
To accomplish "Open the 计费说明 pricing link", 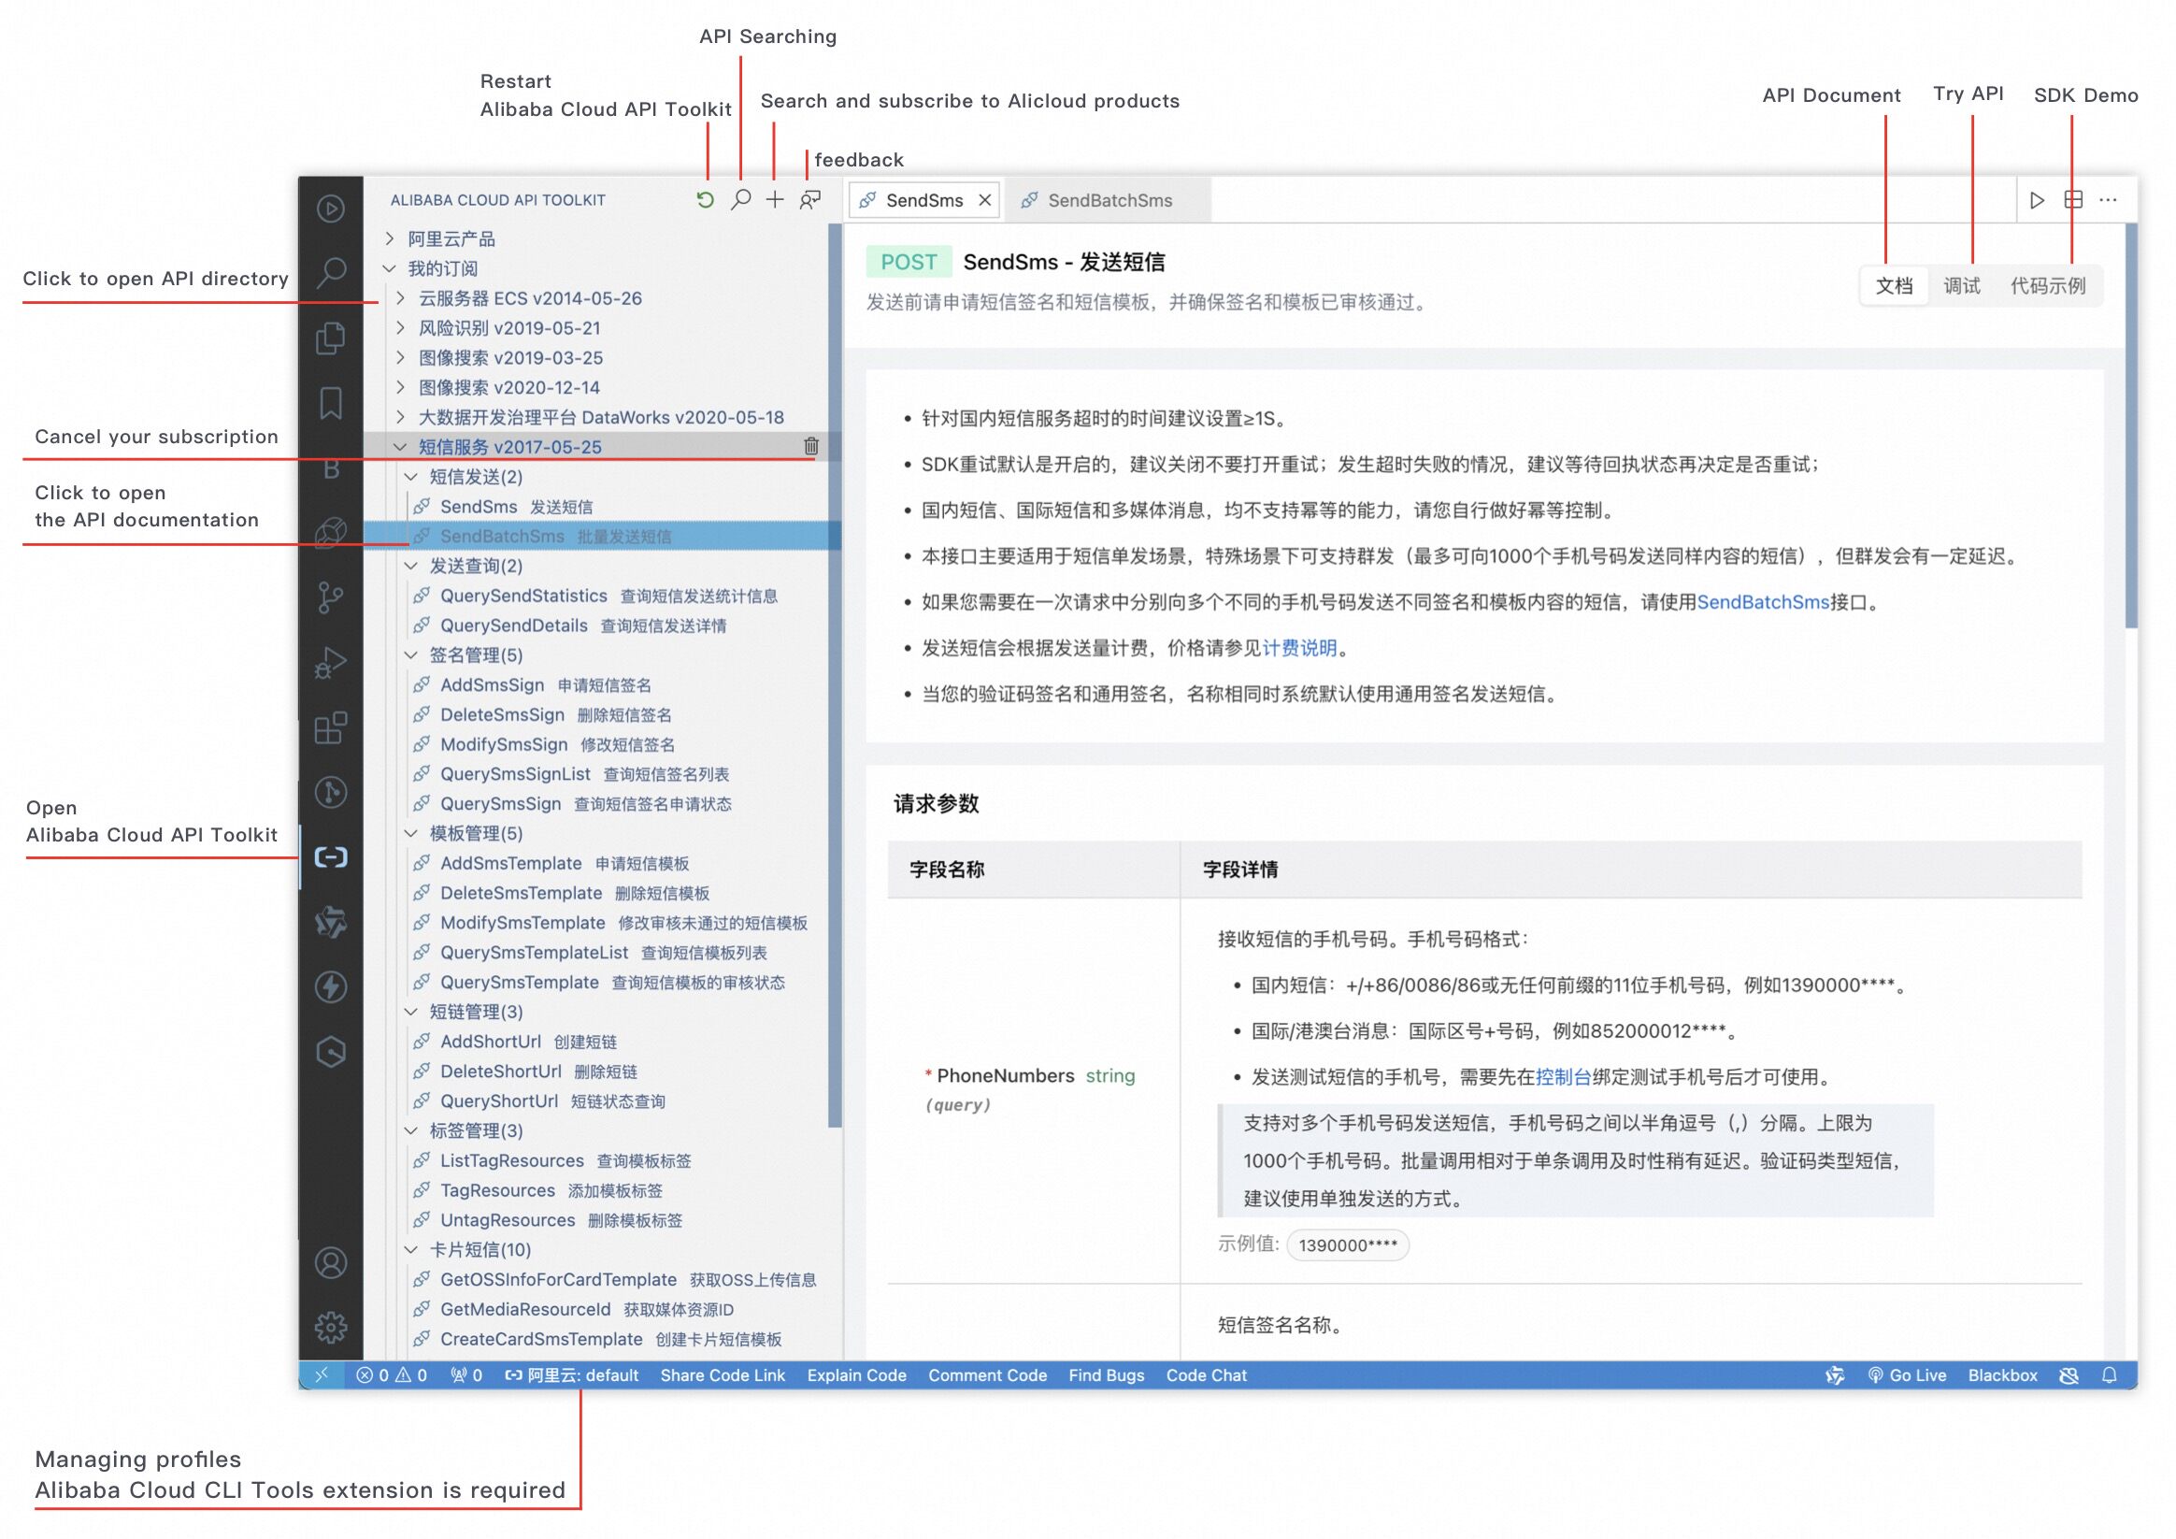I will [1300, 649].
